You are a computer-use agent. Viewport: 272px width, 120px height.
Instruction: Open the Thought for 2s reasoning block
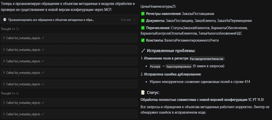click(10, 93)
